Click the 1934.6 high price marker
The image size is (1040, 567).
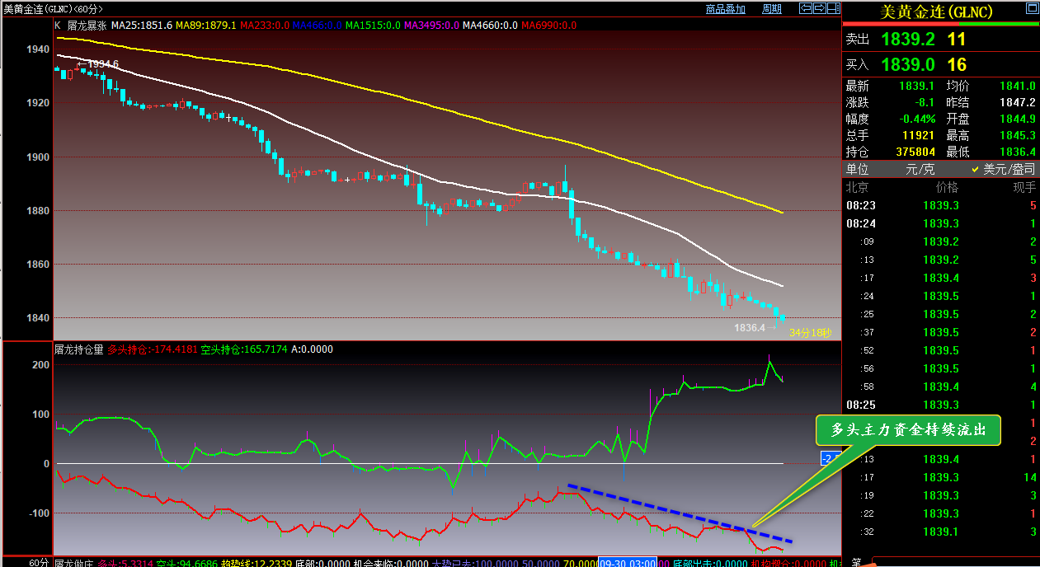click(97, 64)
